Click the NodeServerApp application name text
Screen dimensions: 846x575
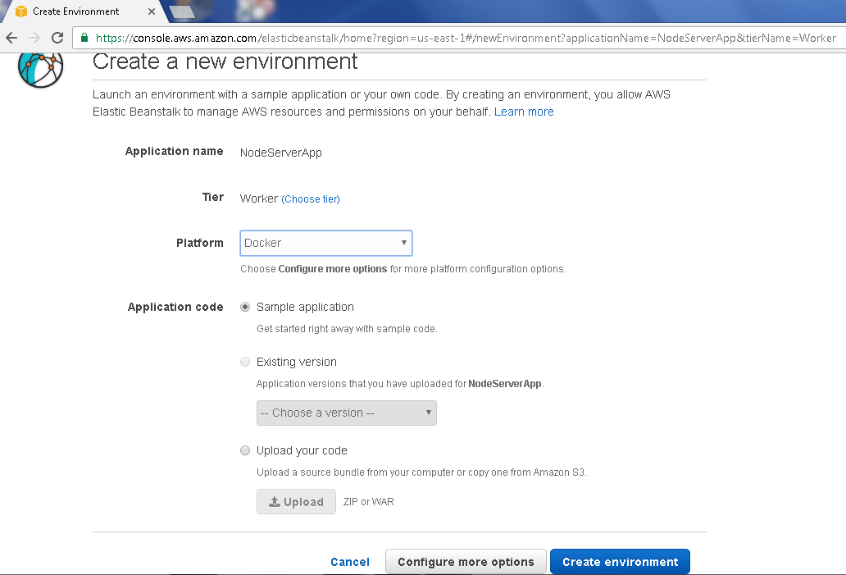click(x=281, y=153)
